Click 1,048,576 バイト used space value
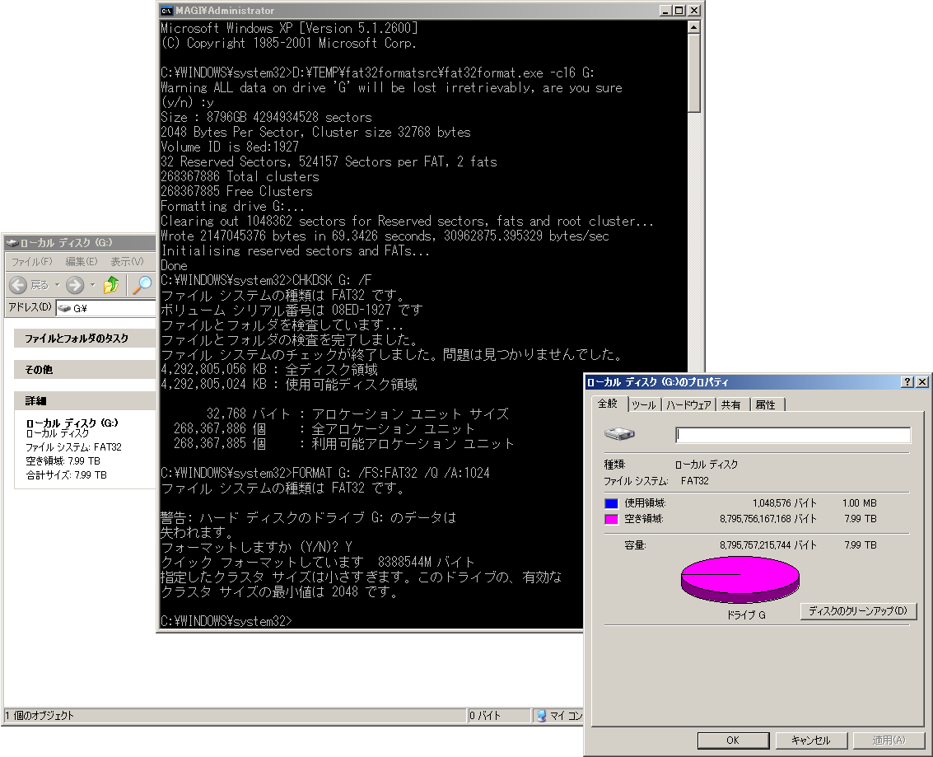The height and width of the screenshot is (757, 933). [x=784, y=503]
